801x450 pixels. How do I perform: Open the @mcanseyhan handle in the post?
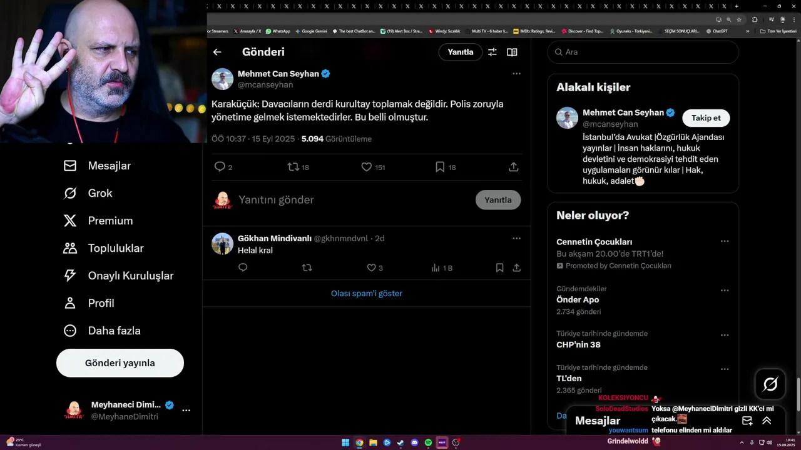(x=265, y=84)
